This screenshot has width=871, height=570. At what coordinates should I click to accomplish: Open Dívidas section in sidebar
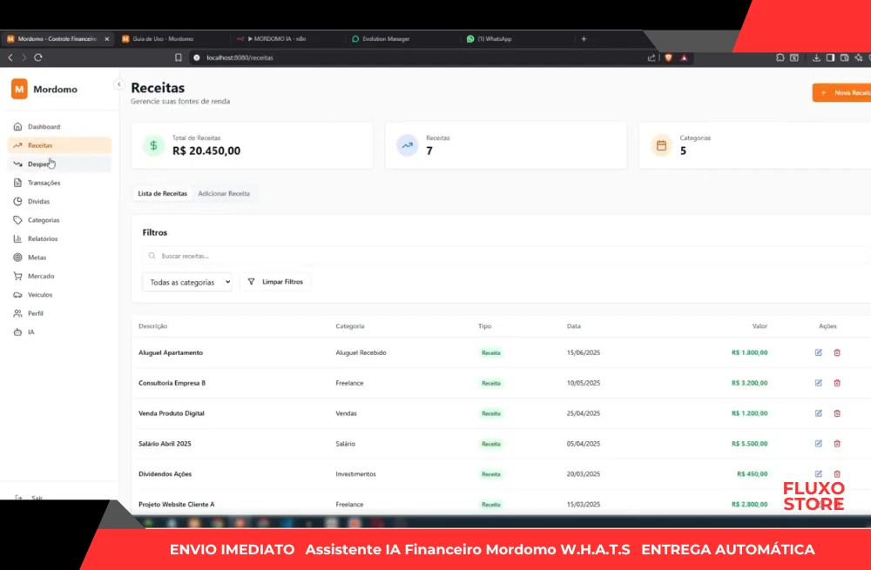pos(38,202)
